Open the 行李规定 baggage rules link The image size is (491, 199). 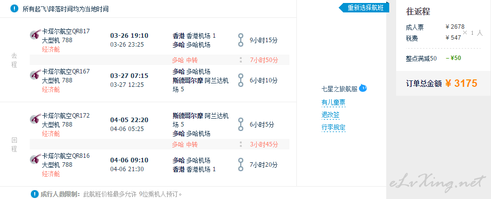(x=334, y=128)
